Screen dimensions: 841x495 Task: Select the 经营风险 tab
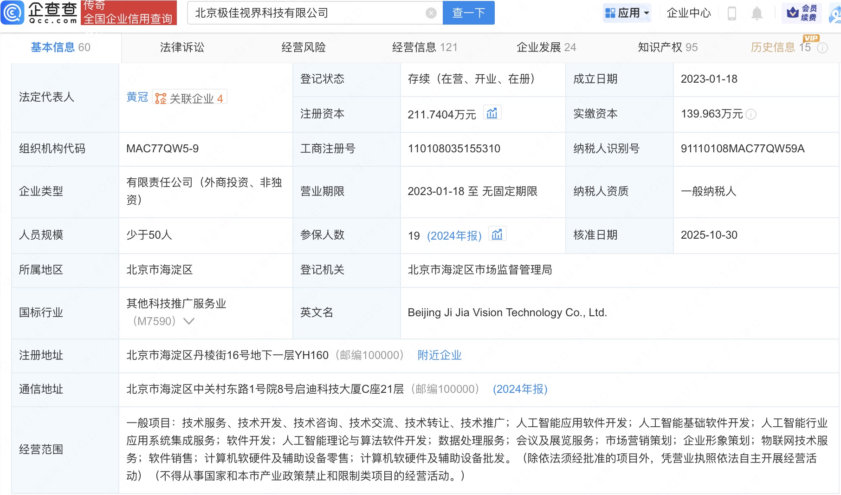(303, 47)
